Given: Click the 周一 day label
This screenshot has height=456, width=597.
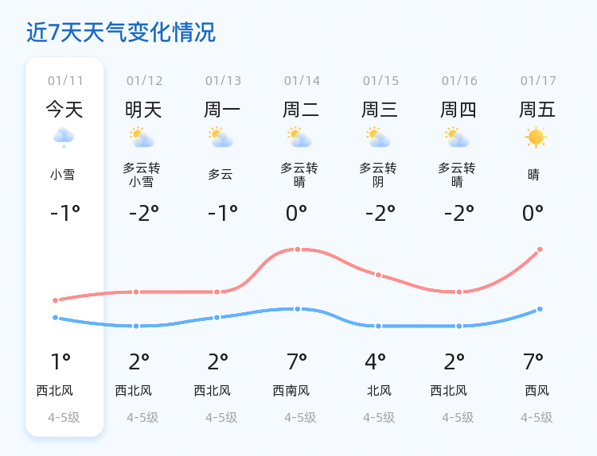Looking at the screenshot, I should click(222, 110).
